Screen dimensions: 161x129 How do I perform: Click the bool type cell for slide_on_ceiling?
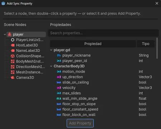142,82
